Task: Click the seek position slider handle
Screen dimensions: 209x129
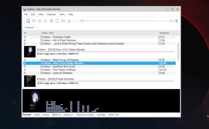Action: coord(82,21)
